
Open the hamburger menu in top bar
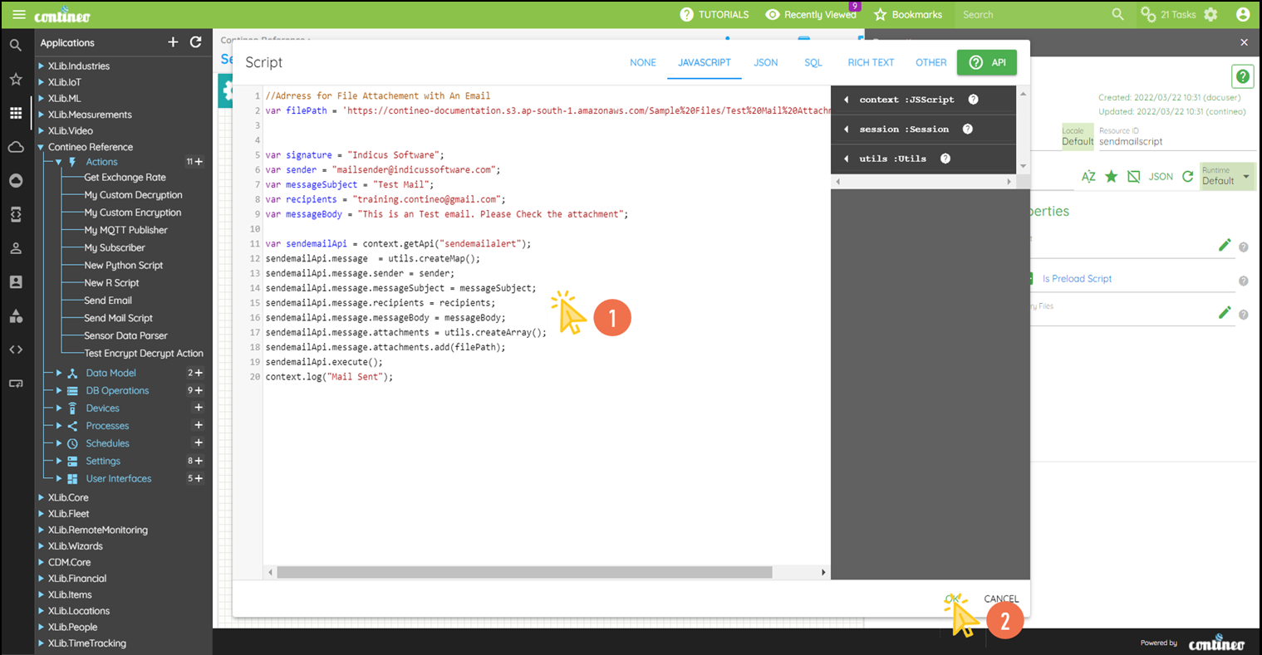[18, 15]
